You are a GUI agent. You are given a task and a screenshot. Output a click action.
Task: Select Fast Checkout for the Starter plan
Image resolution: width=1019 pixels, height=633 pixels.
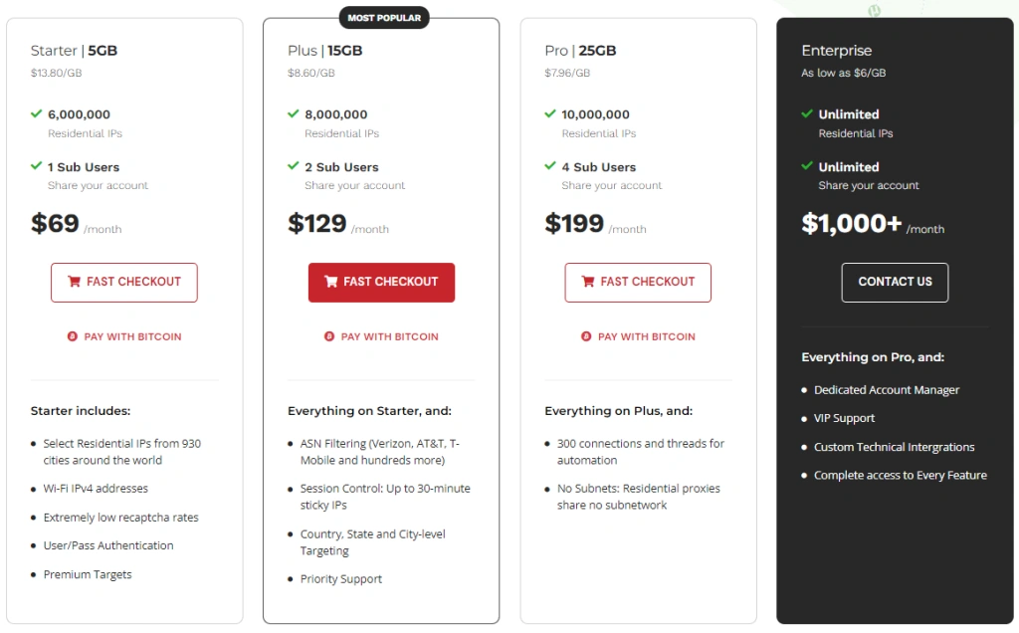pos(123,283)
